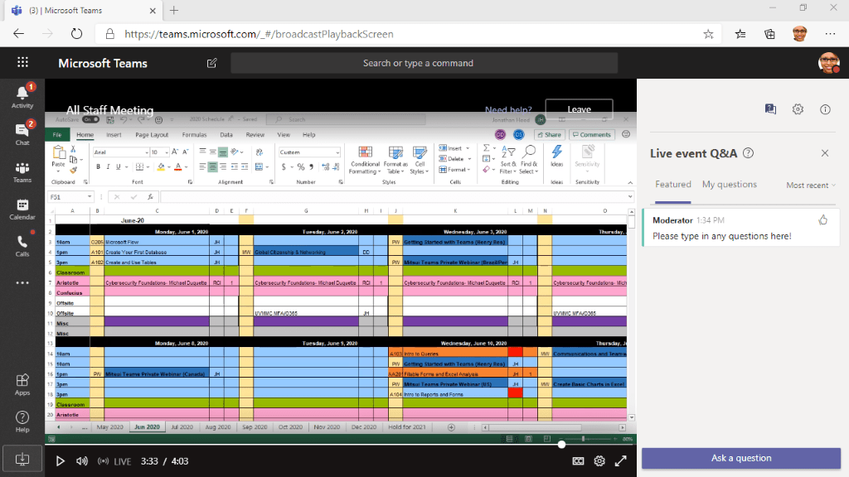Refresh the browser page
The width and height of the screenshot is (849, 477).
77,34
